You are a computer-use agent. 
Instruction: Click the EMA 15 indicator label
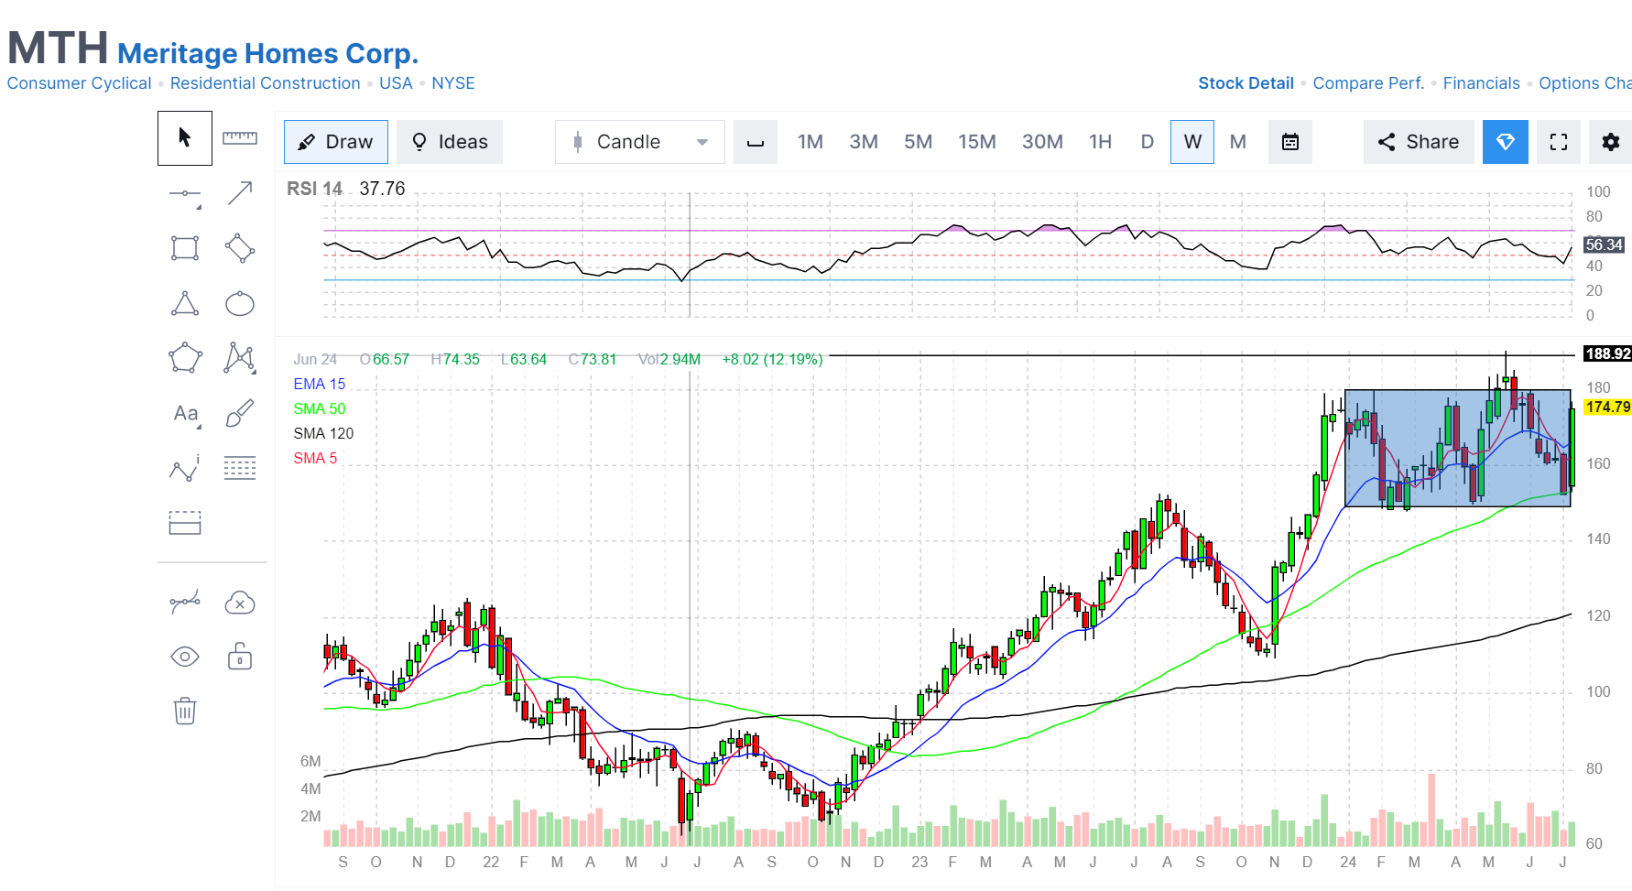coord(320,384)
